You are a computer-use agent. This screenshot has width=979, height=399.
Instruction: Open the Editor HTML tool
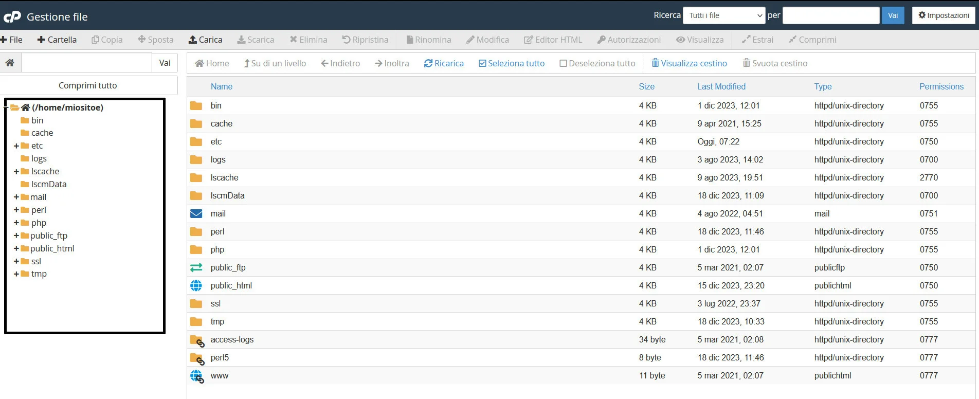553,40
